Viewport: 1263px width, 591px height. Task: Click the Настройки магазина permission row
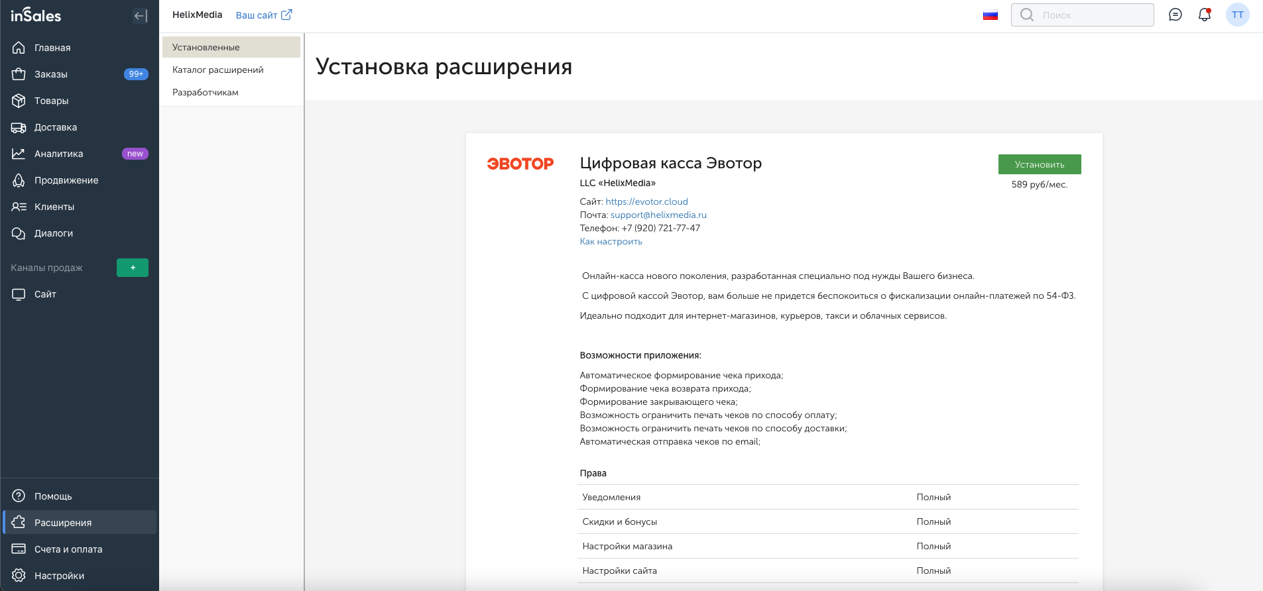[828, 546]
